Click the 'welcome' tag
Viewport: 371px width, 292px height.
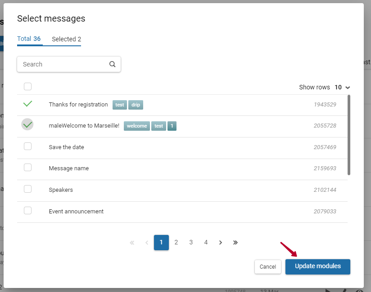click(137, 126)
